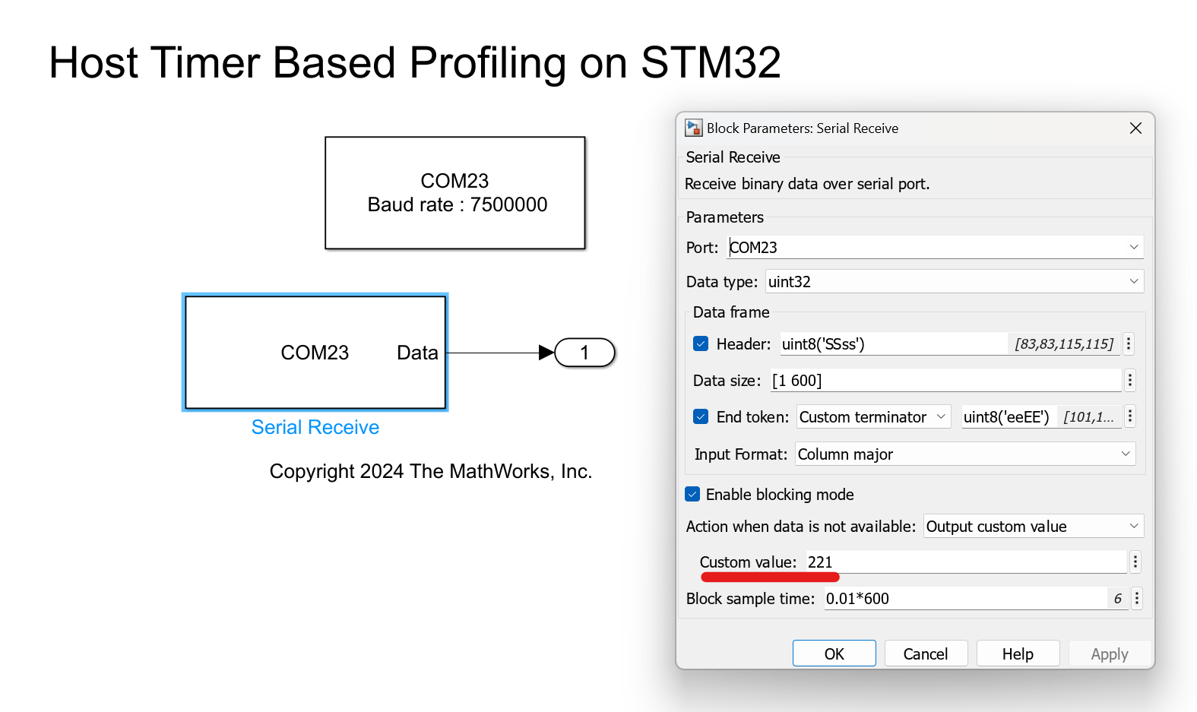Toggle Enable blocking mode checkbox
This screenshot has height=712, width=1197.
tap(692, 495)
